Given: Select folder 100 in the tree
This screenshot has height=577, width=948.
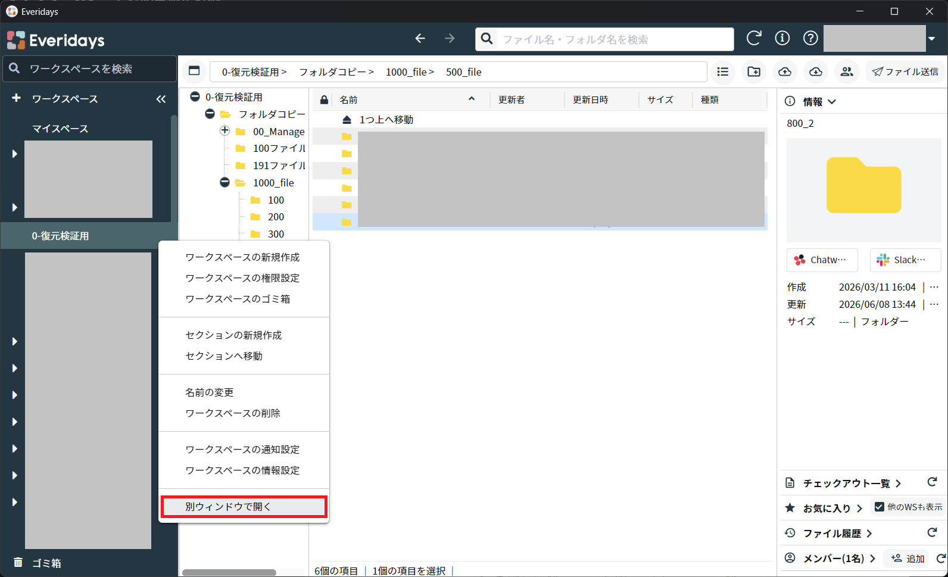Looking at the screenshot, I should click(276, 200).
